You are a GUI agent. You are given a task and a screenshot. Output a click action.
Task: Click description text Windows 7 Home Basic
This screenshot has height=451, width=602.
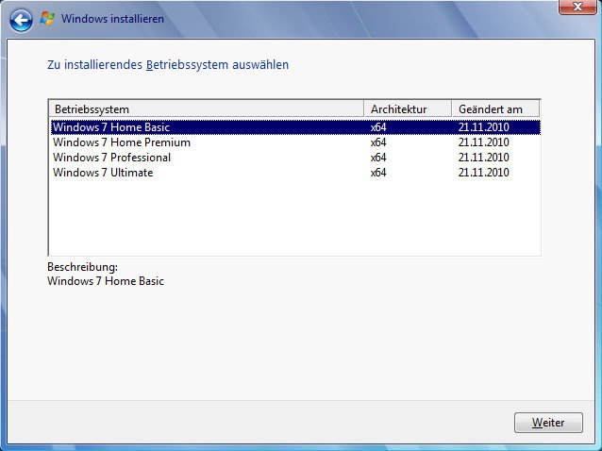[106, 281]
